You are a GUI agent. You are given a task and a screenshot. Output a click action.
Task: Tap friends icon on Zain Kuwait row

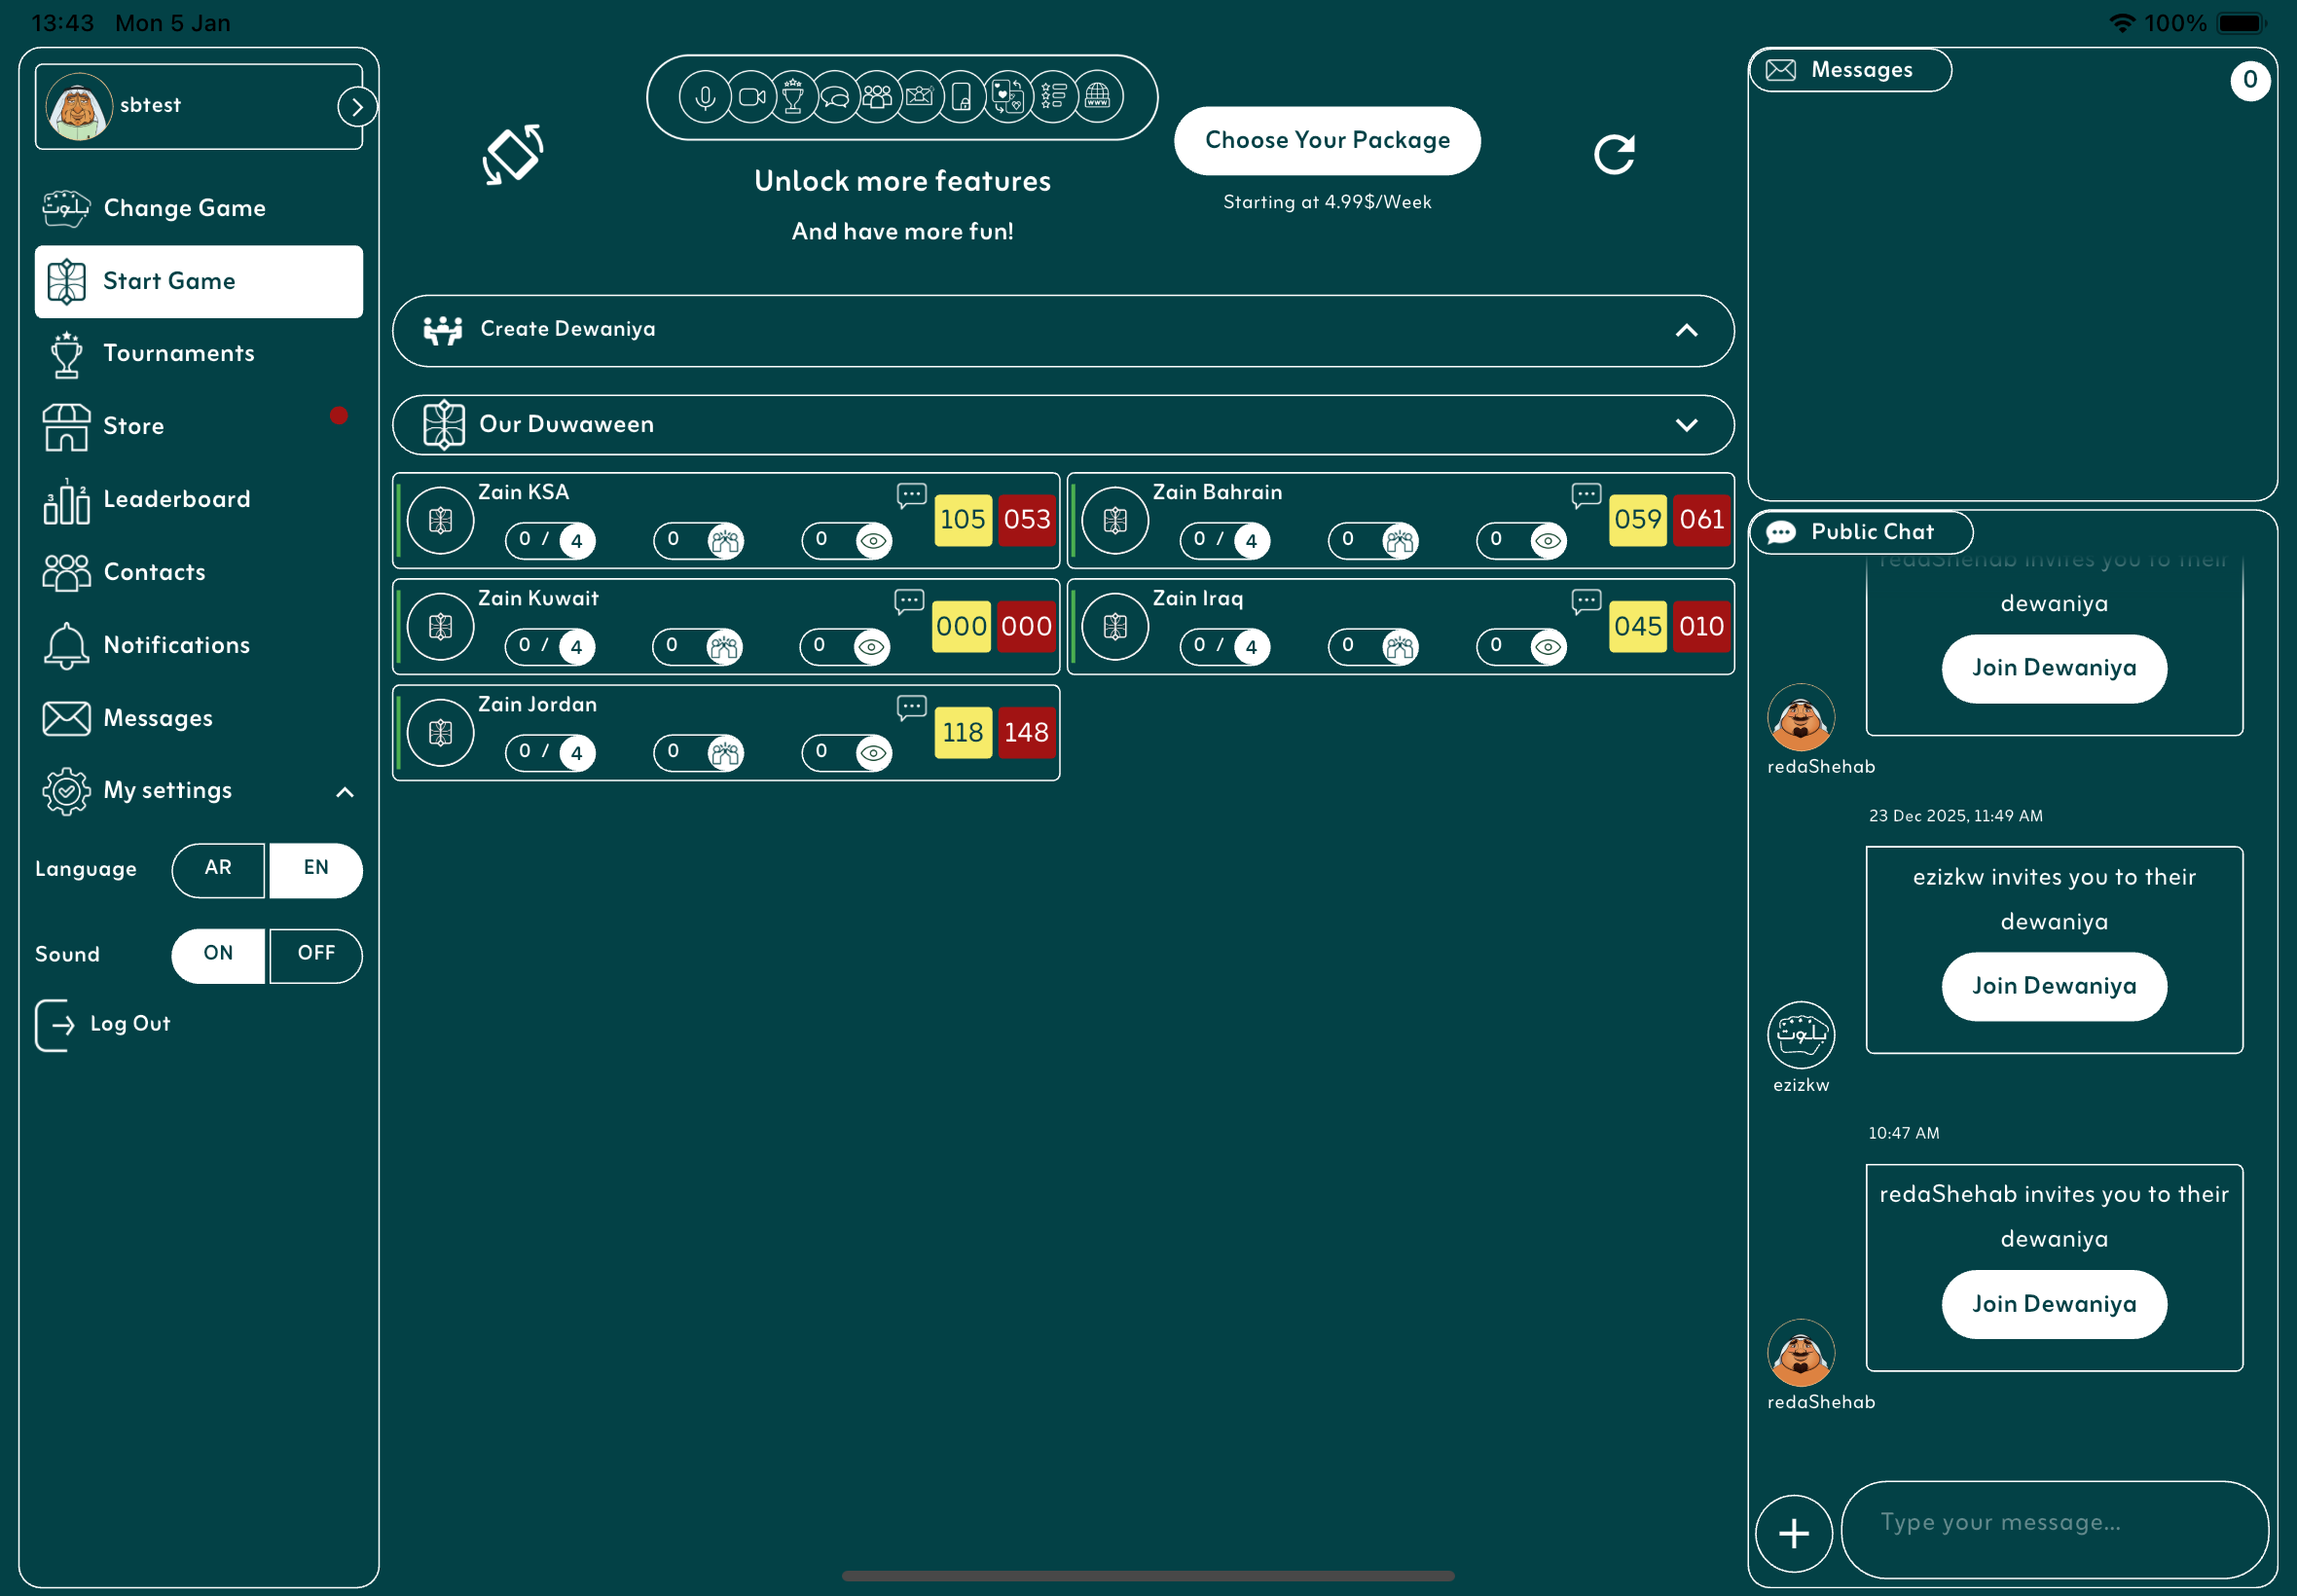(723, 647)
